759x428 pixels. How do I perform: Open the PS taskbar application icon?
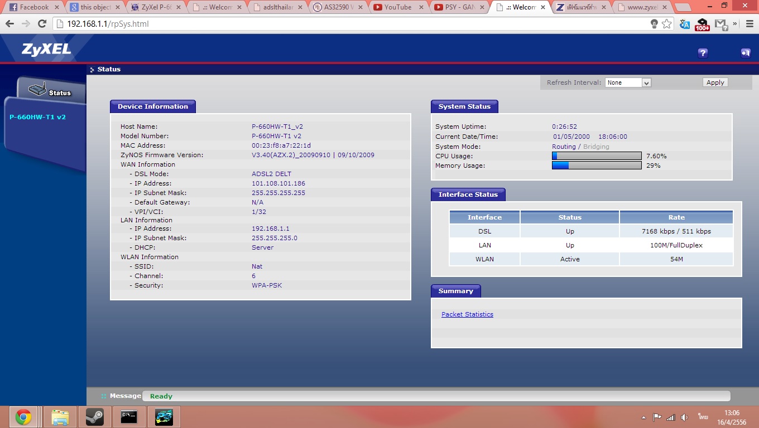pyautogui.click(x=164, y=417)
